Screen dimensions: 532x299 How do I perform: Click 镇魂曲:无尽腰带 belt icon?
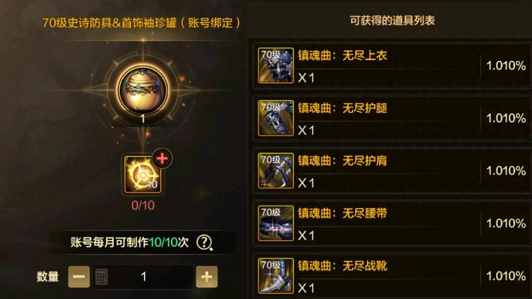pyautogui.click(x=275, y=223)
